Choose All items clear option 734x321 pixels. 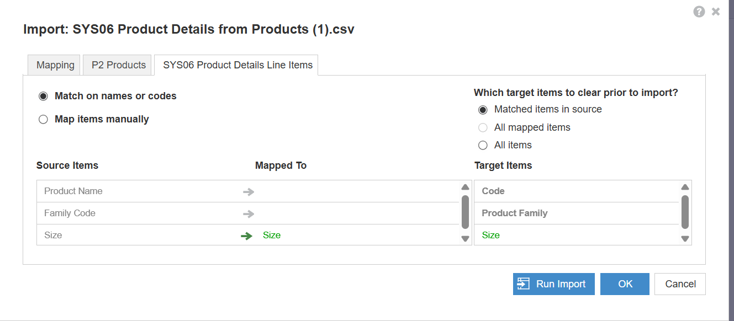(x=483, y=145)
